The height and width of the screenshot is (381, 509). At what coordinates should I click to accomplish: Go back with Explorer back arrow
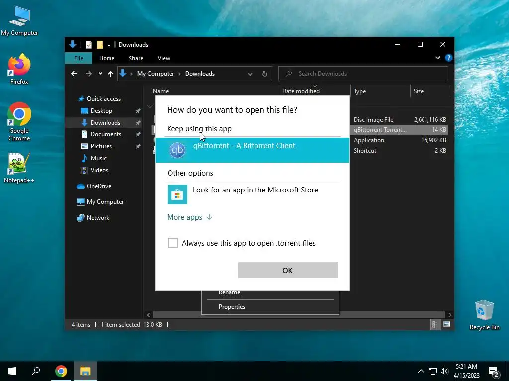point(74,74)
